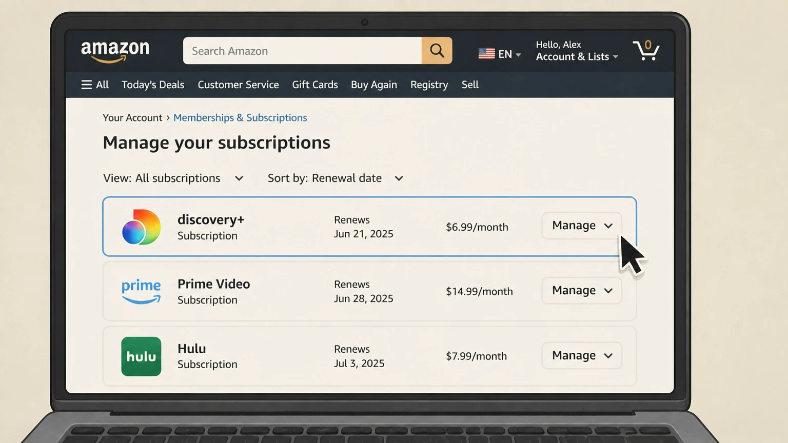Click the Prime Video subscription title
The height and width of the screenshot is (443, 788).
[x=213, y=284]
